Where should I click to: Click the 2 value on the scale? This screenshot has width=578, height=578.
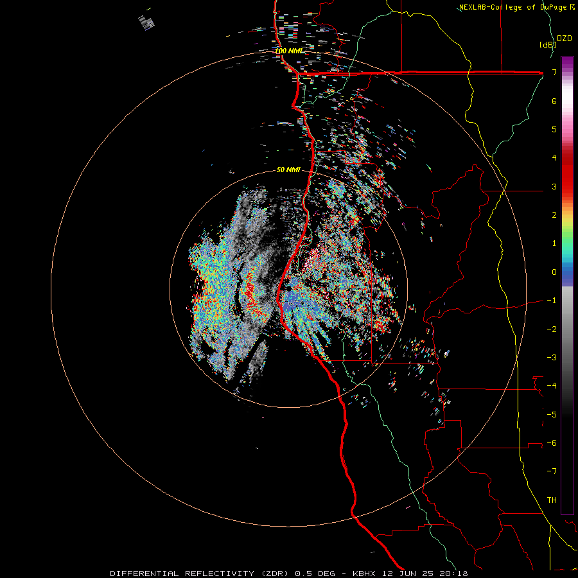(554, 215)
